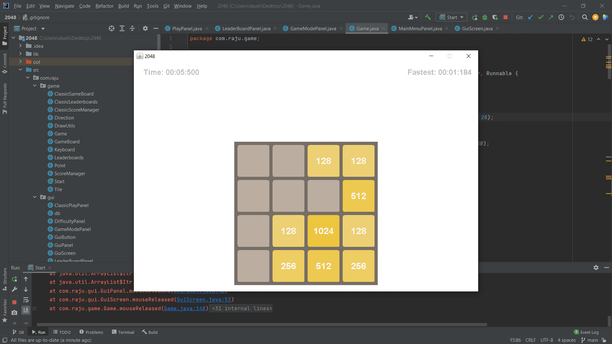Open the Navigate menu
This screenshot has height=344, width=612.
[x=65, y=6]
